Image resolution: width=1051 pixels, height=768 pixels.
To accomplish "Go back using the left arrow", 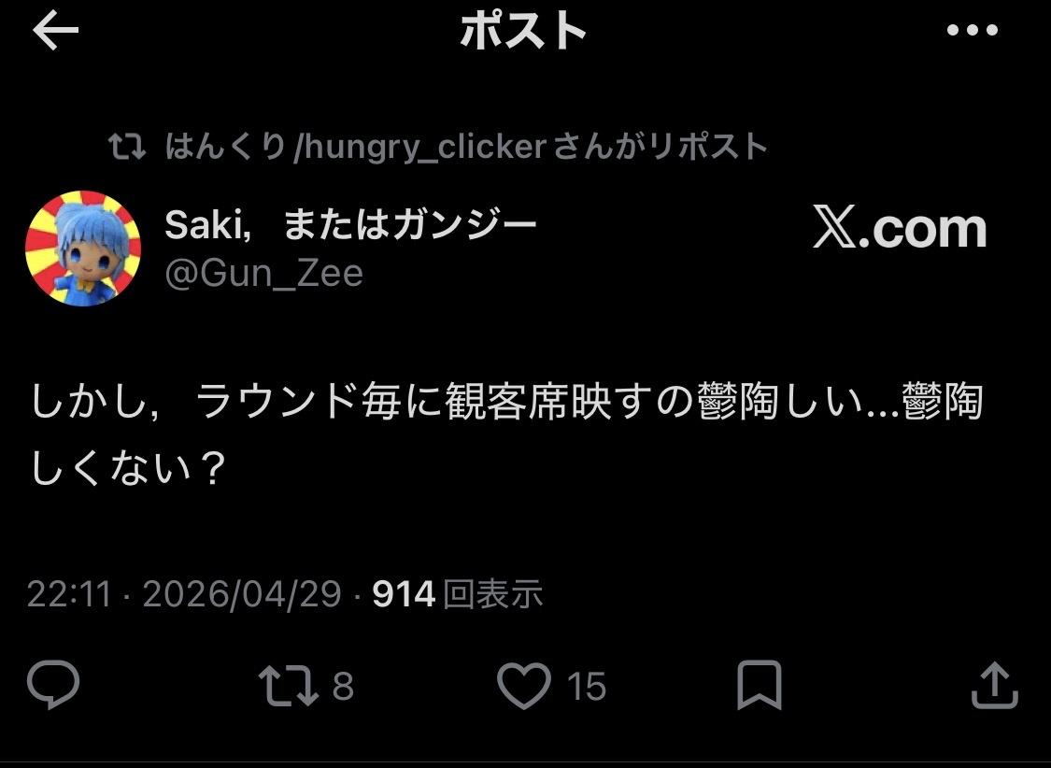I will tap(55, 32).
